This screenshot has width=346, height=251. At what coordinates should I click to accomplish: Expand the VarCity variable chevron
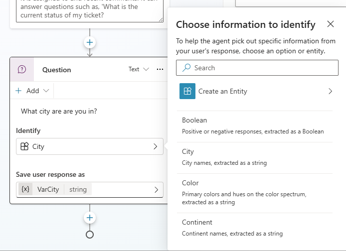click(156, 190)
